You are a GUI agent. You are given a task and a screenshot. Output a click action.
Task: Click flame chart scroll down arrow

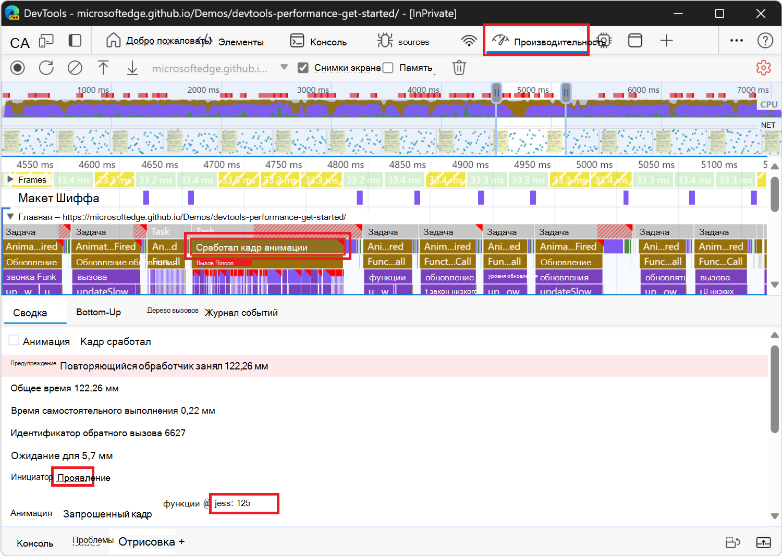point(775,285)
